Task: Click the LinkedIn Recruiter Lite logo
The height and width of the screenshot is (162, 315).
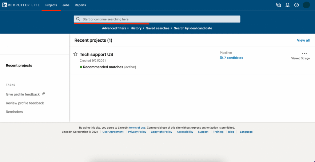Action: 21,5
